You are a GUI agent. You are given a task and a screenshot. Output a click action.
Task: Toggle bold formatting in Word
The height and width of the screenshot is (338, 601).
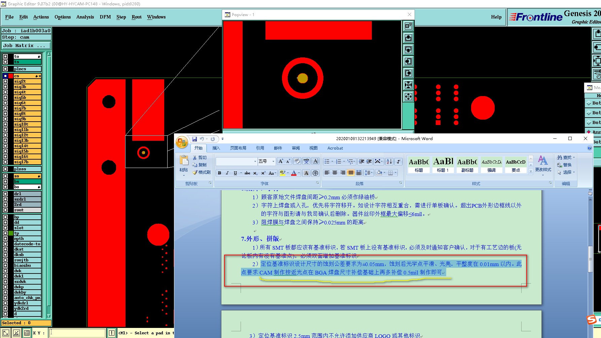pos(219,173)
